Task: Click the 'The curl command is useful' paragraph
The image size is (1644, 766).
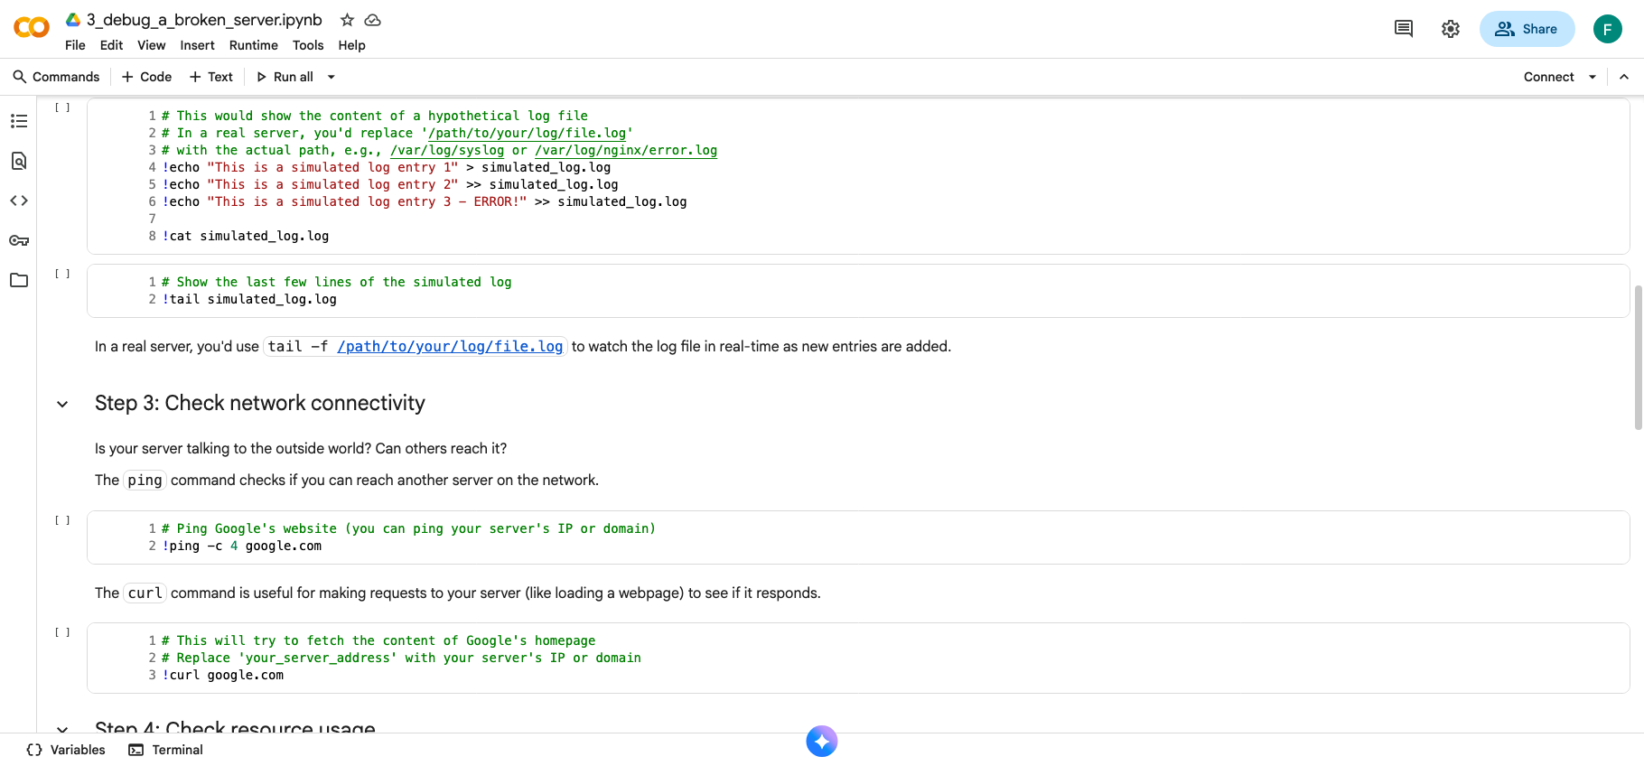Action: point(458,593)
